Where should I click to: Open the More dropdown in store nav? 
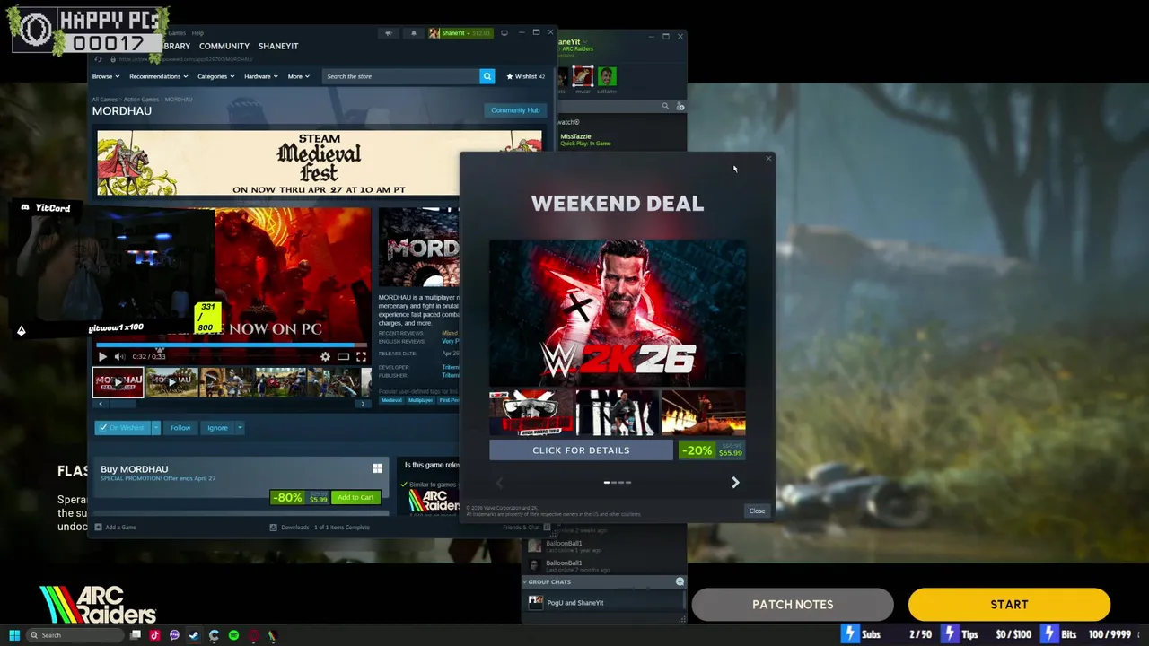coord(298,76)
